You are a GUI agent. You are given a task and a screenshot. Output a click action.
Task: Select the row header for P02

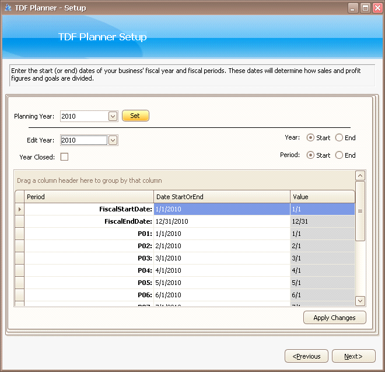point(20,246)
